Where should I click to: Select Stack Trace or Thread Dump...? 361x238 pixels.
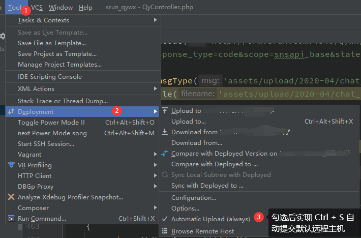[83, 101]
